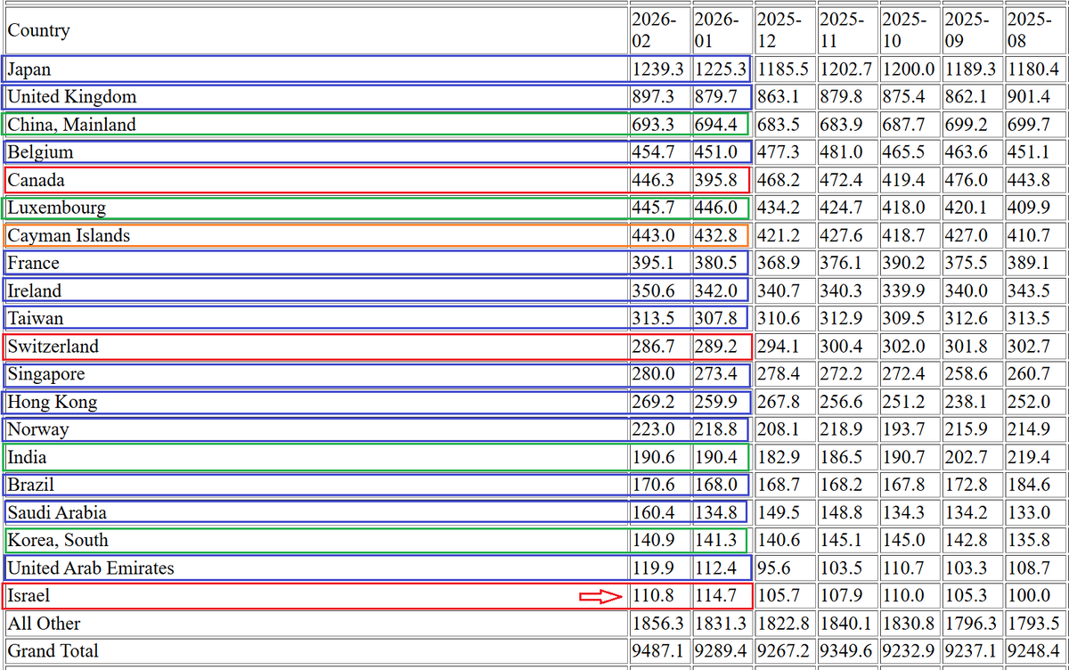Click the 2025-10 column header
The width and height of the screenshot is (1069, 670).
click(x=910, y=30)
